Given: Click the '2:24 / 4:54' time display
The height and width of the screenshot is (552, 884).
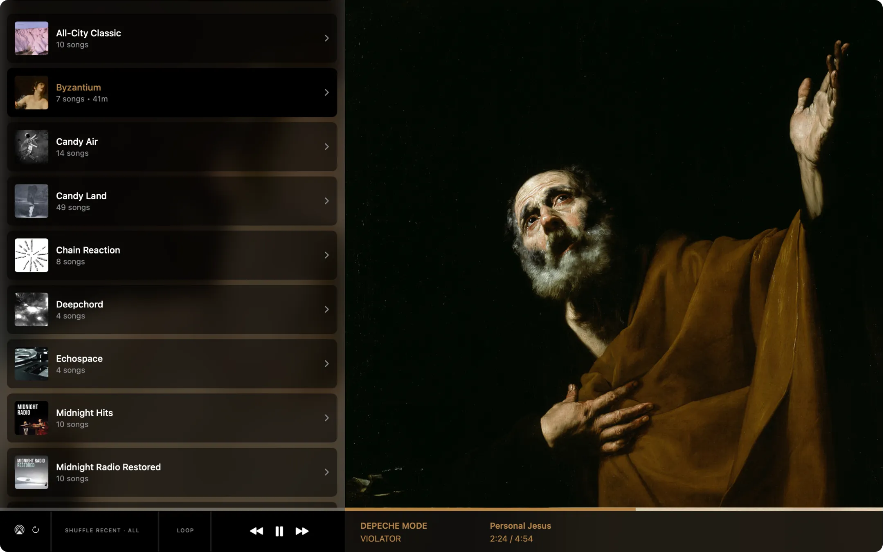Looking at the screenshot, I should click(511, 539).
